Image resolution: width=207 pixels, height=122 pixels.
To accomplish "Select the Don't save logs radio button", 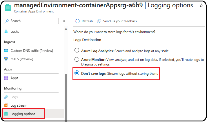I will point(77,73).
